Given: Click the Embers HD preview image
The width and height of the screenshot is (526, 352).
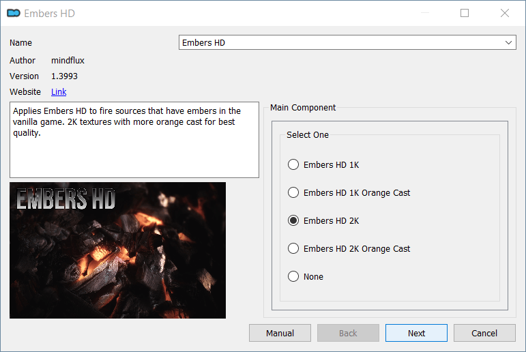Looking at the screenshot, I should (x=118, y=250).
